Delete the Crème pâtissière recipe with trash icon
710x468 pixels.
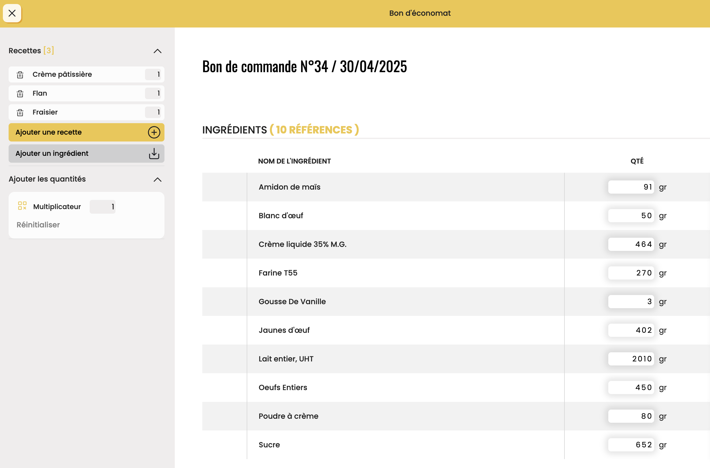[20, 75]
